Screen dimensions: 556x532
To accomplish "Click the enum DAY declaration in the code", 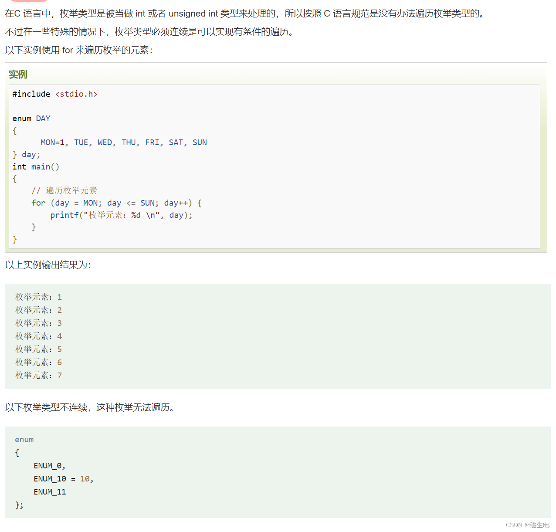I will (x=31, y=118).
